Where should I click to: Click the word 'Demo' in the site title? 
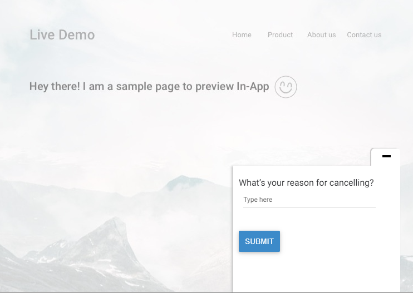tap(77, 34)
